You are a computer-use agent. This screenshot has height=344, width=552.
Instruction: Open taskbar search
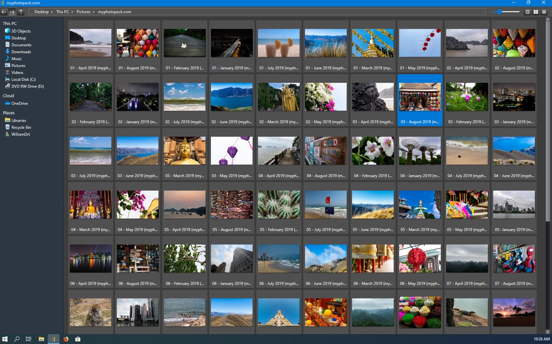coord(17,339)
